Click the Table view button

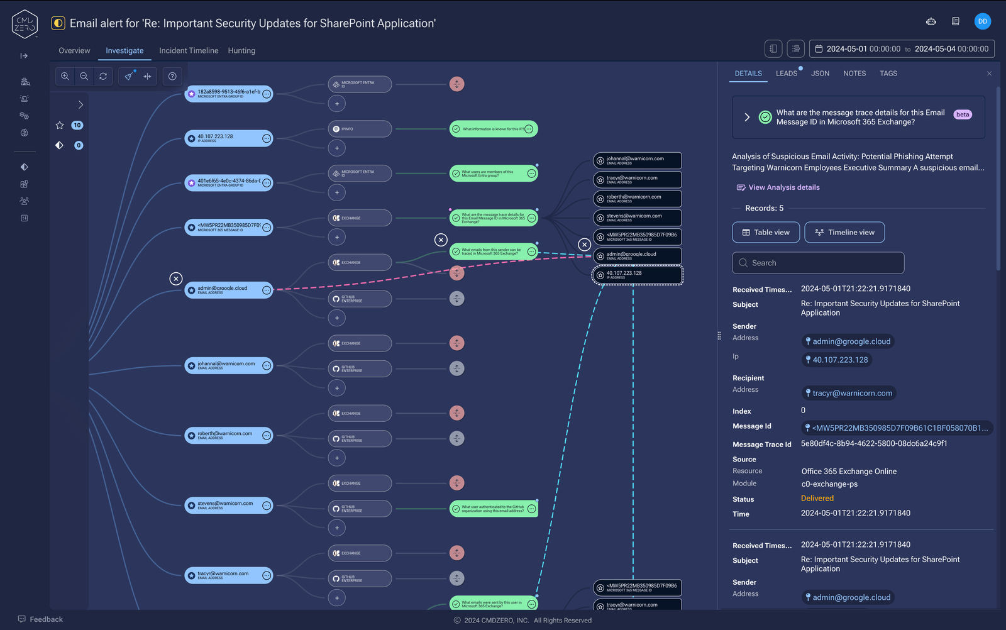click(766, 232)
